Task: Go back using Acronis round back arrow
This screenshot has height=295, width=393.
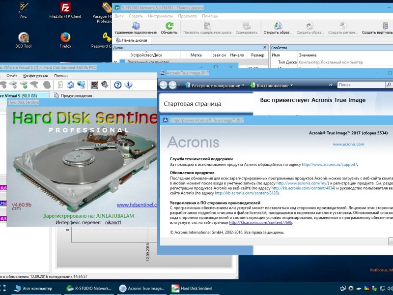Action: click(x=164, y=85)
